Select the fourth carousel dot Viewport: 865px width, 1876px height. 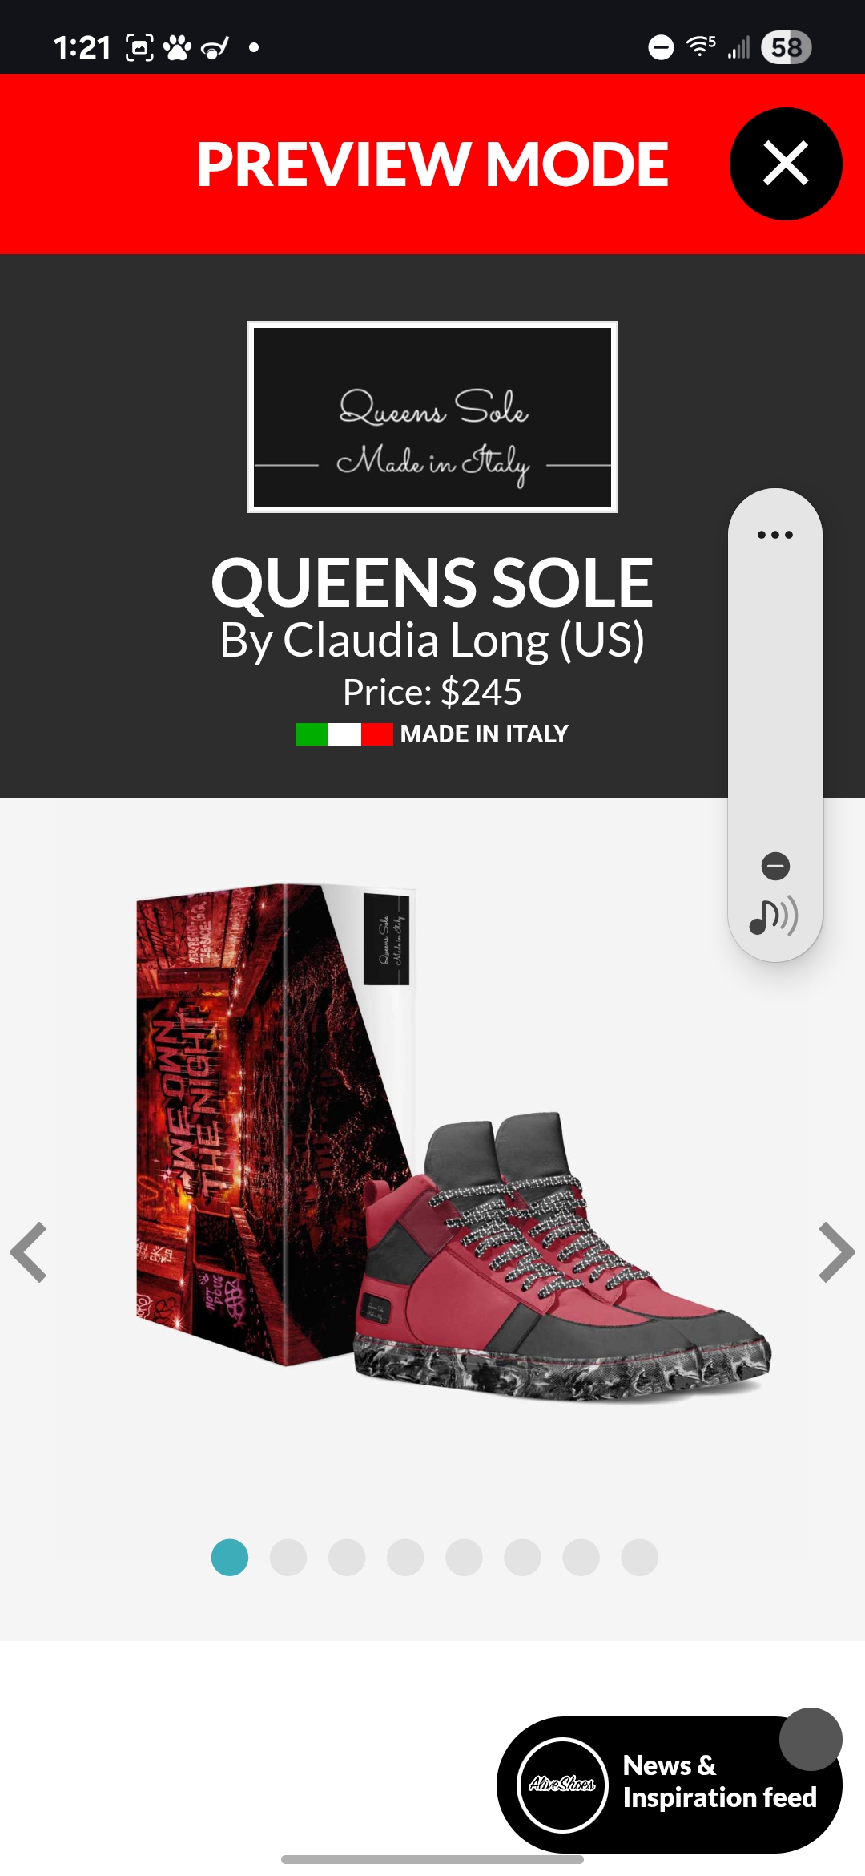coord(405,1557)
